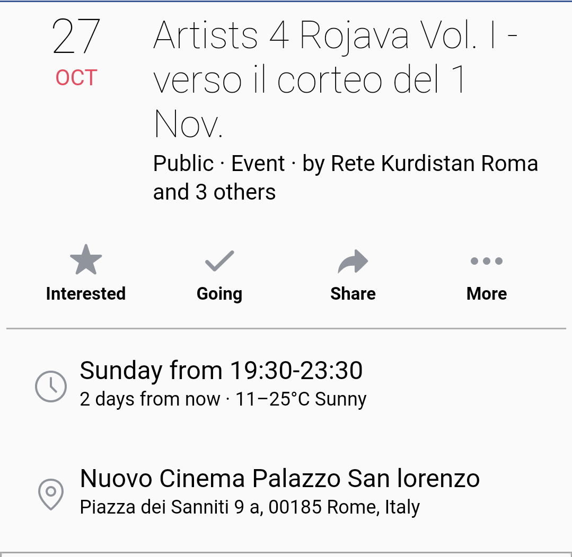Mark yourself as Interested via its label

coord(86,294)
